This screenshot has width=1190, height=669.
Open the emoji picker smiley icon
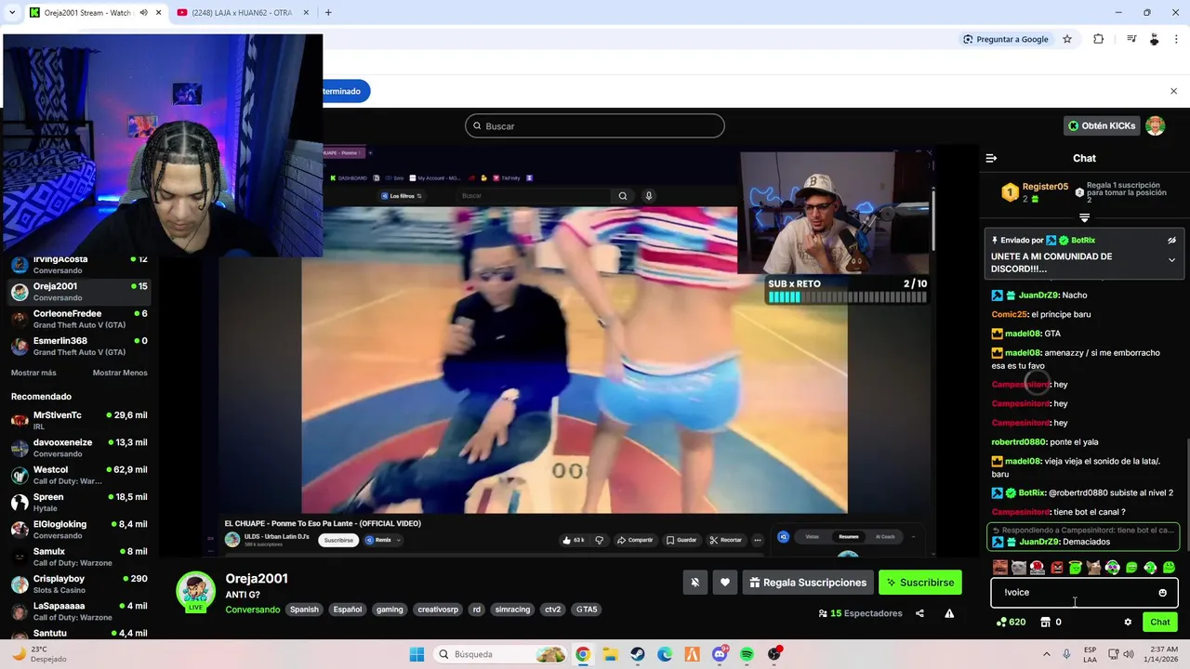point(1162,592)
